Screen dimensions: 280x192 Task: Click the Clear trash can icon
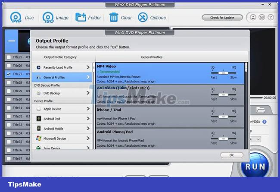point(114,17)
